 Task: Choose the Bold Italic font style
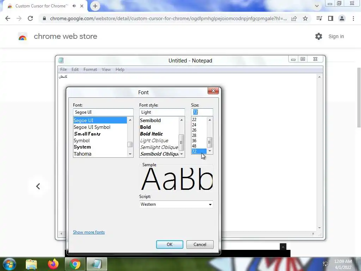(x=152, y=134)
